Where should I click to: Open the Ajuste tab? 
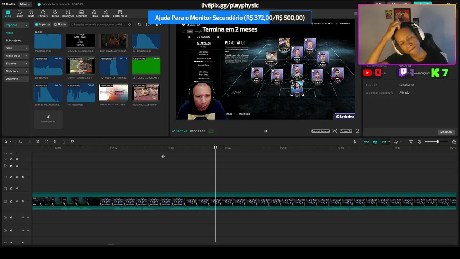pos(106,14)
